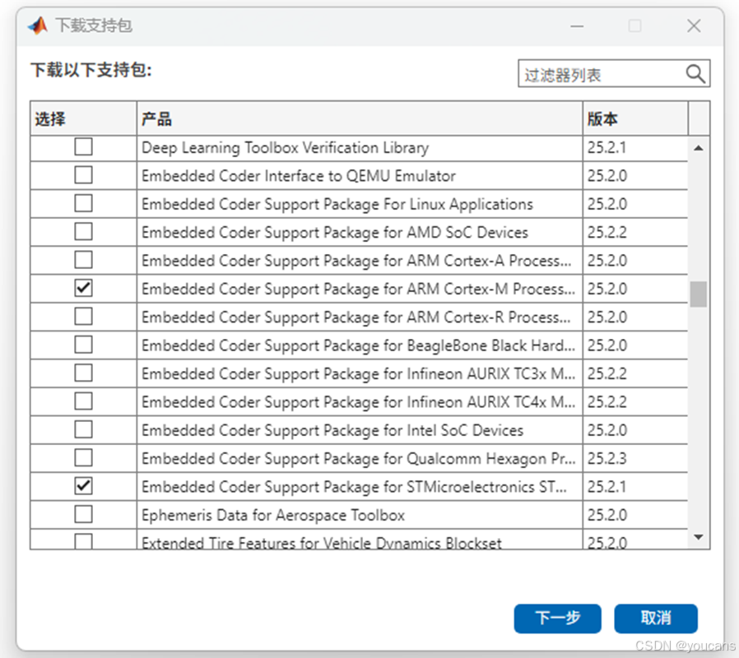Viewport: 739px width, 658px height.
Task: Select Infineon AURIX TC4x package checkbox
Action: click(83, 401)
